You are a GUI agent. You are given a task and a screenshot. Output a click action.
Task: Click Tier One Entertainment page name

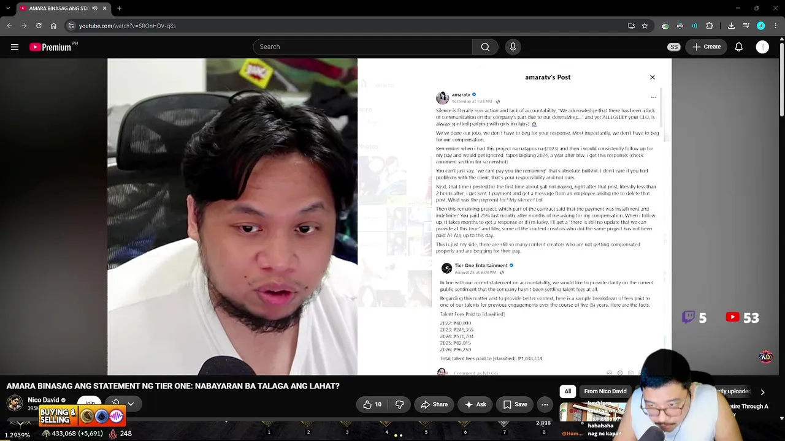tap(481, 265)
